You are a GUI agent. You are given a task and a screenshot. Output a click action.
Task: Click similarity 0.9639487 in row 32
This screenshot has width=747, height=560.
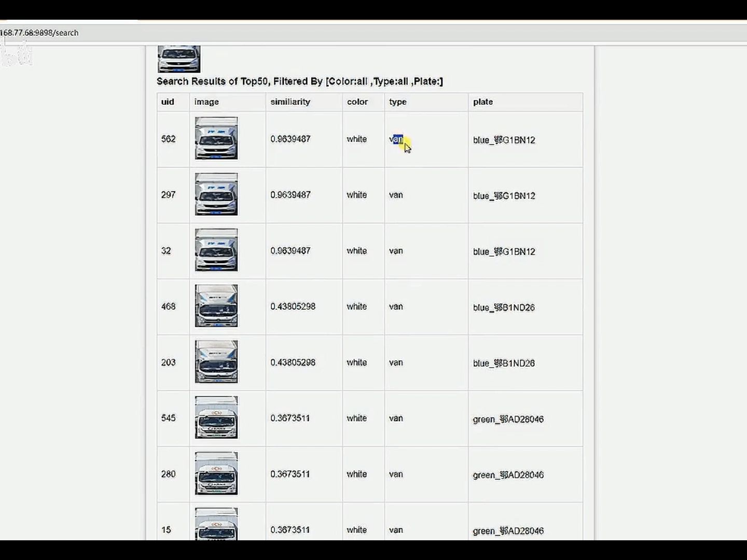click(290, 251)
